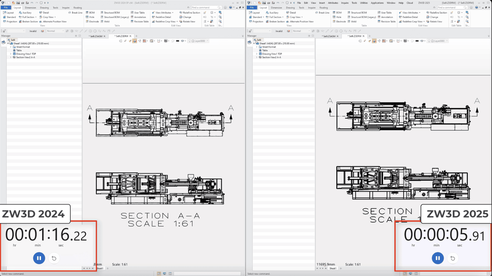Open Routing tab in ZW3D 2025 ribbon

(x=323, y=8)
